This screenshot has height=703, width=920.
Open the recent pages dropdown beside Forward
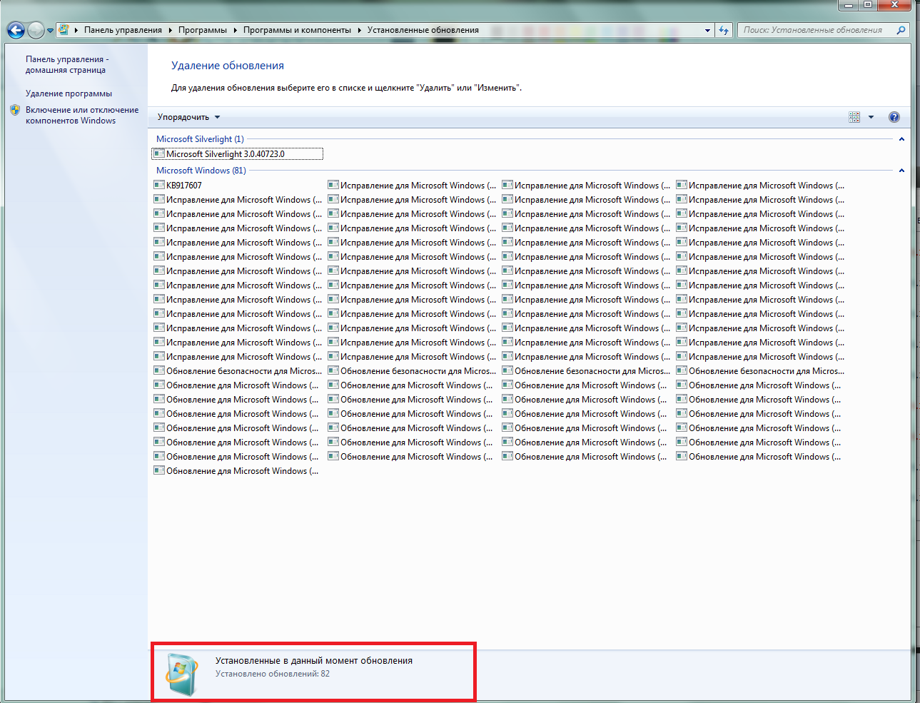pyautogui.click(x=51, y=31)
